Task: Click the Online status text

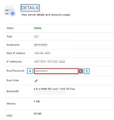Action: coord(38,28)
